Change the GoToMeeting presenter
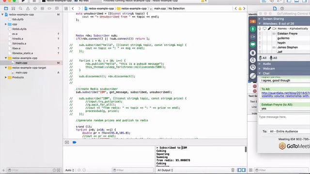Image resolution: width=310 pixels, height=174 pixels. 253,68
